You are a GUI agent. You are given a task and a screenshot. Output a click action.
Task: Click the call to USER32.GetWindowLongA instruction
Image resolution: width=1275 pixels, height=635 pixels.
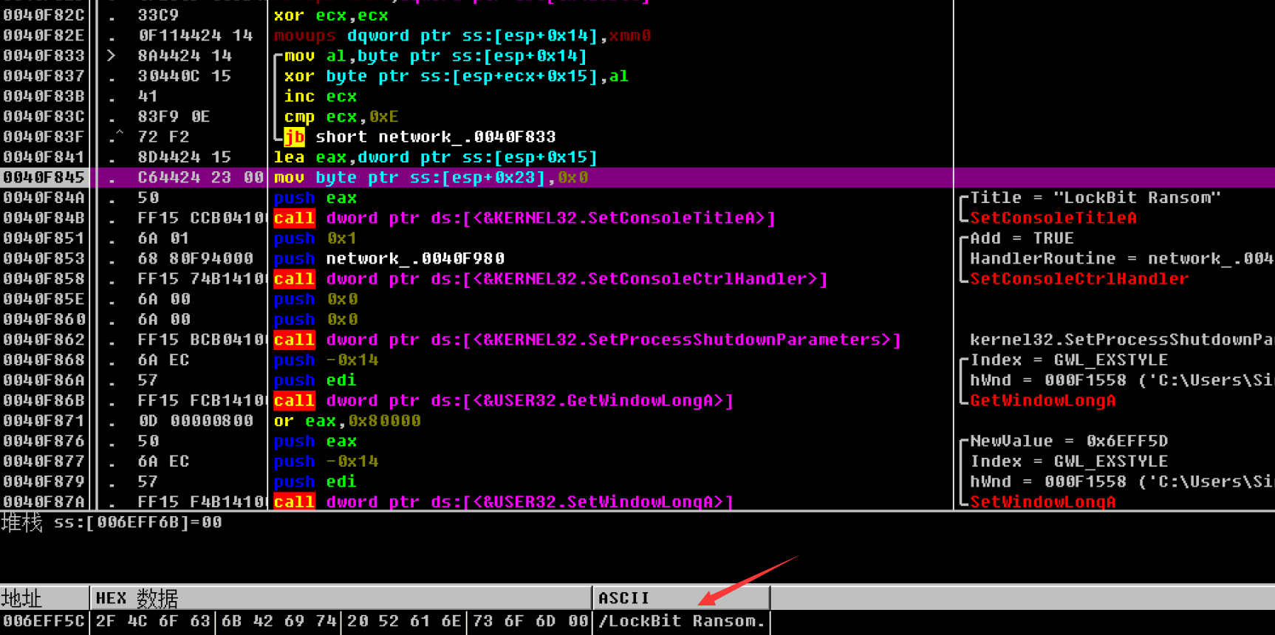click(x=504, y=400)
